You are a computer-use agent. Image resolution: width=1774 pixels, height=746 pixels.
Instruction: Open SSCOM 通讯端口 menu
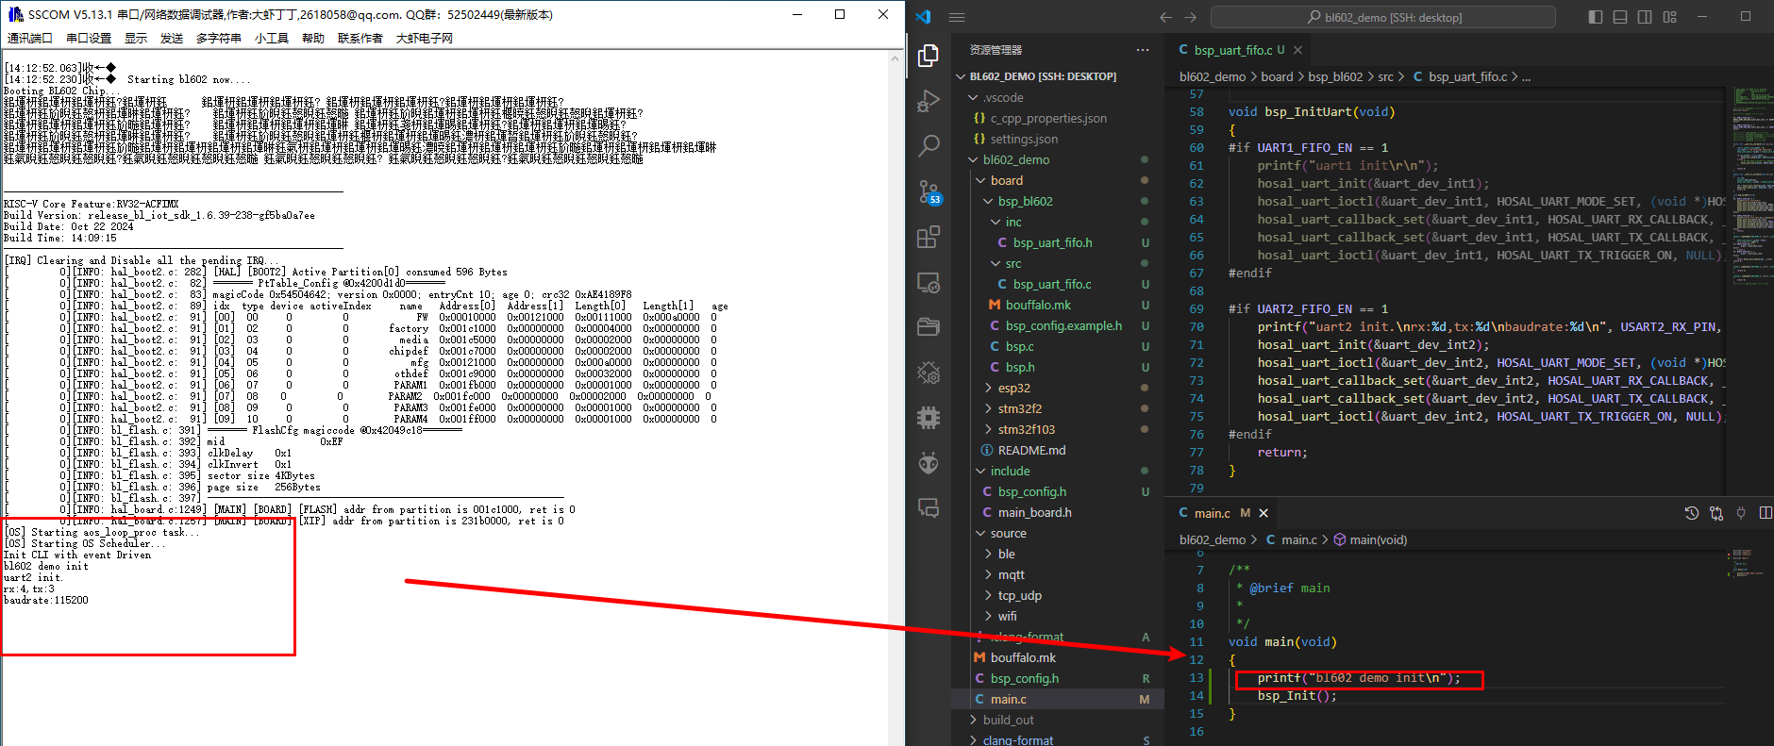pos(30,38)
